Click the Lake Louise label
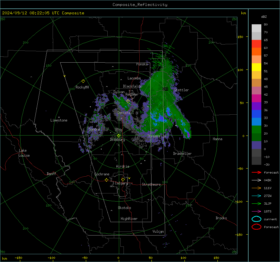The image size is (280, 262). 24,153
